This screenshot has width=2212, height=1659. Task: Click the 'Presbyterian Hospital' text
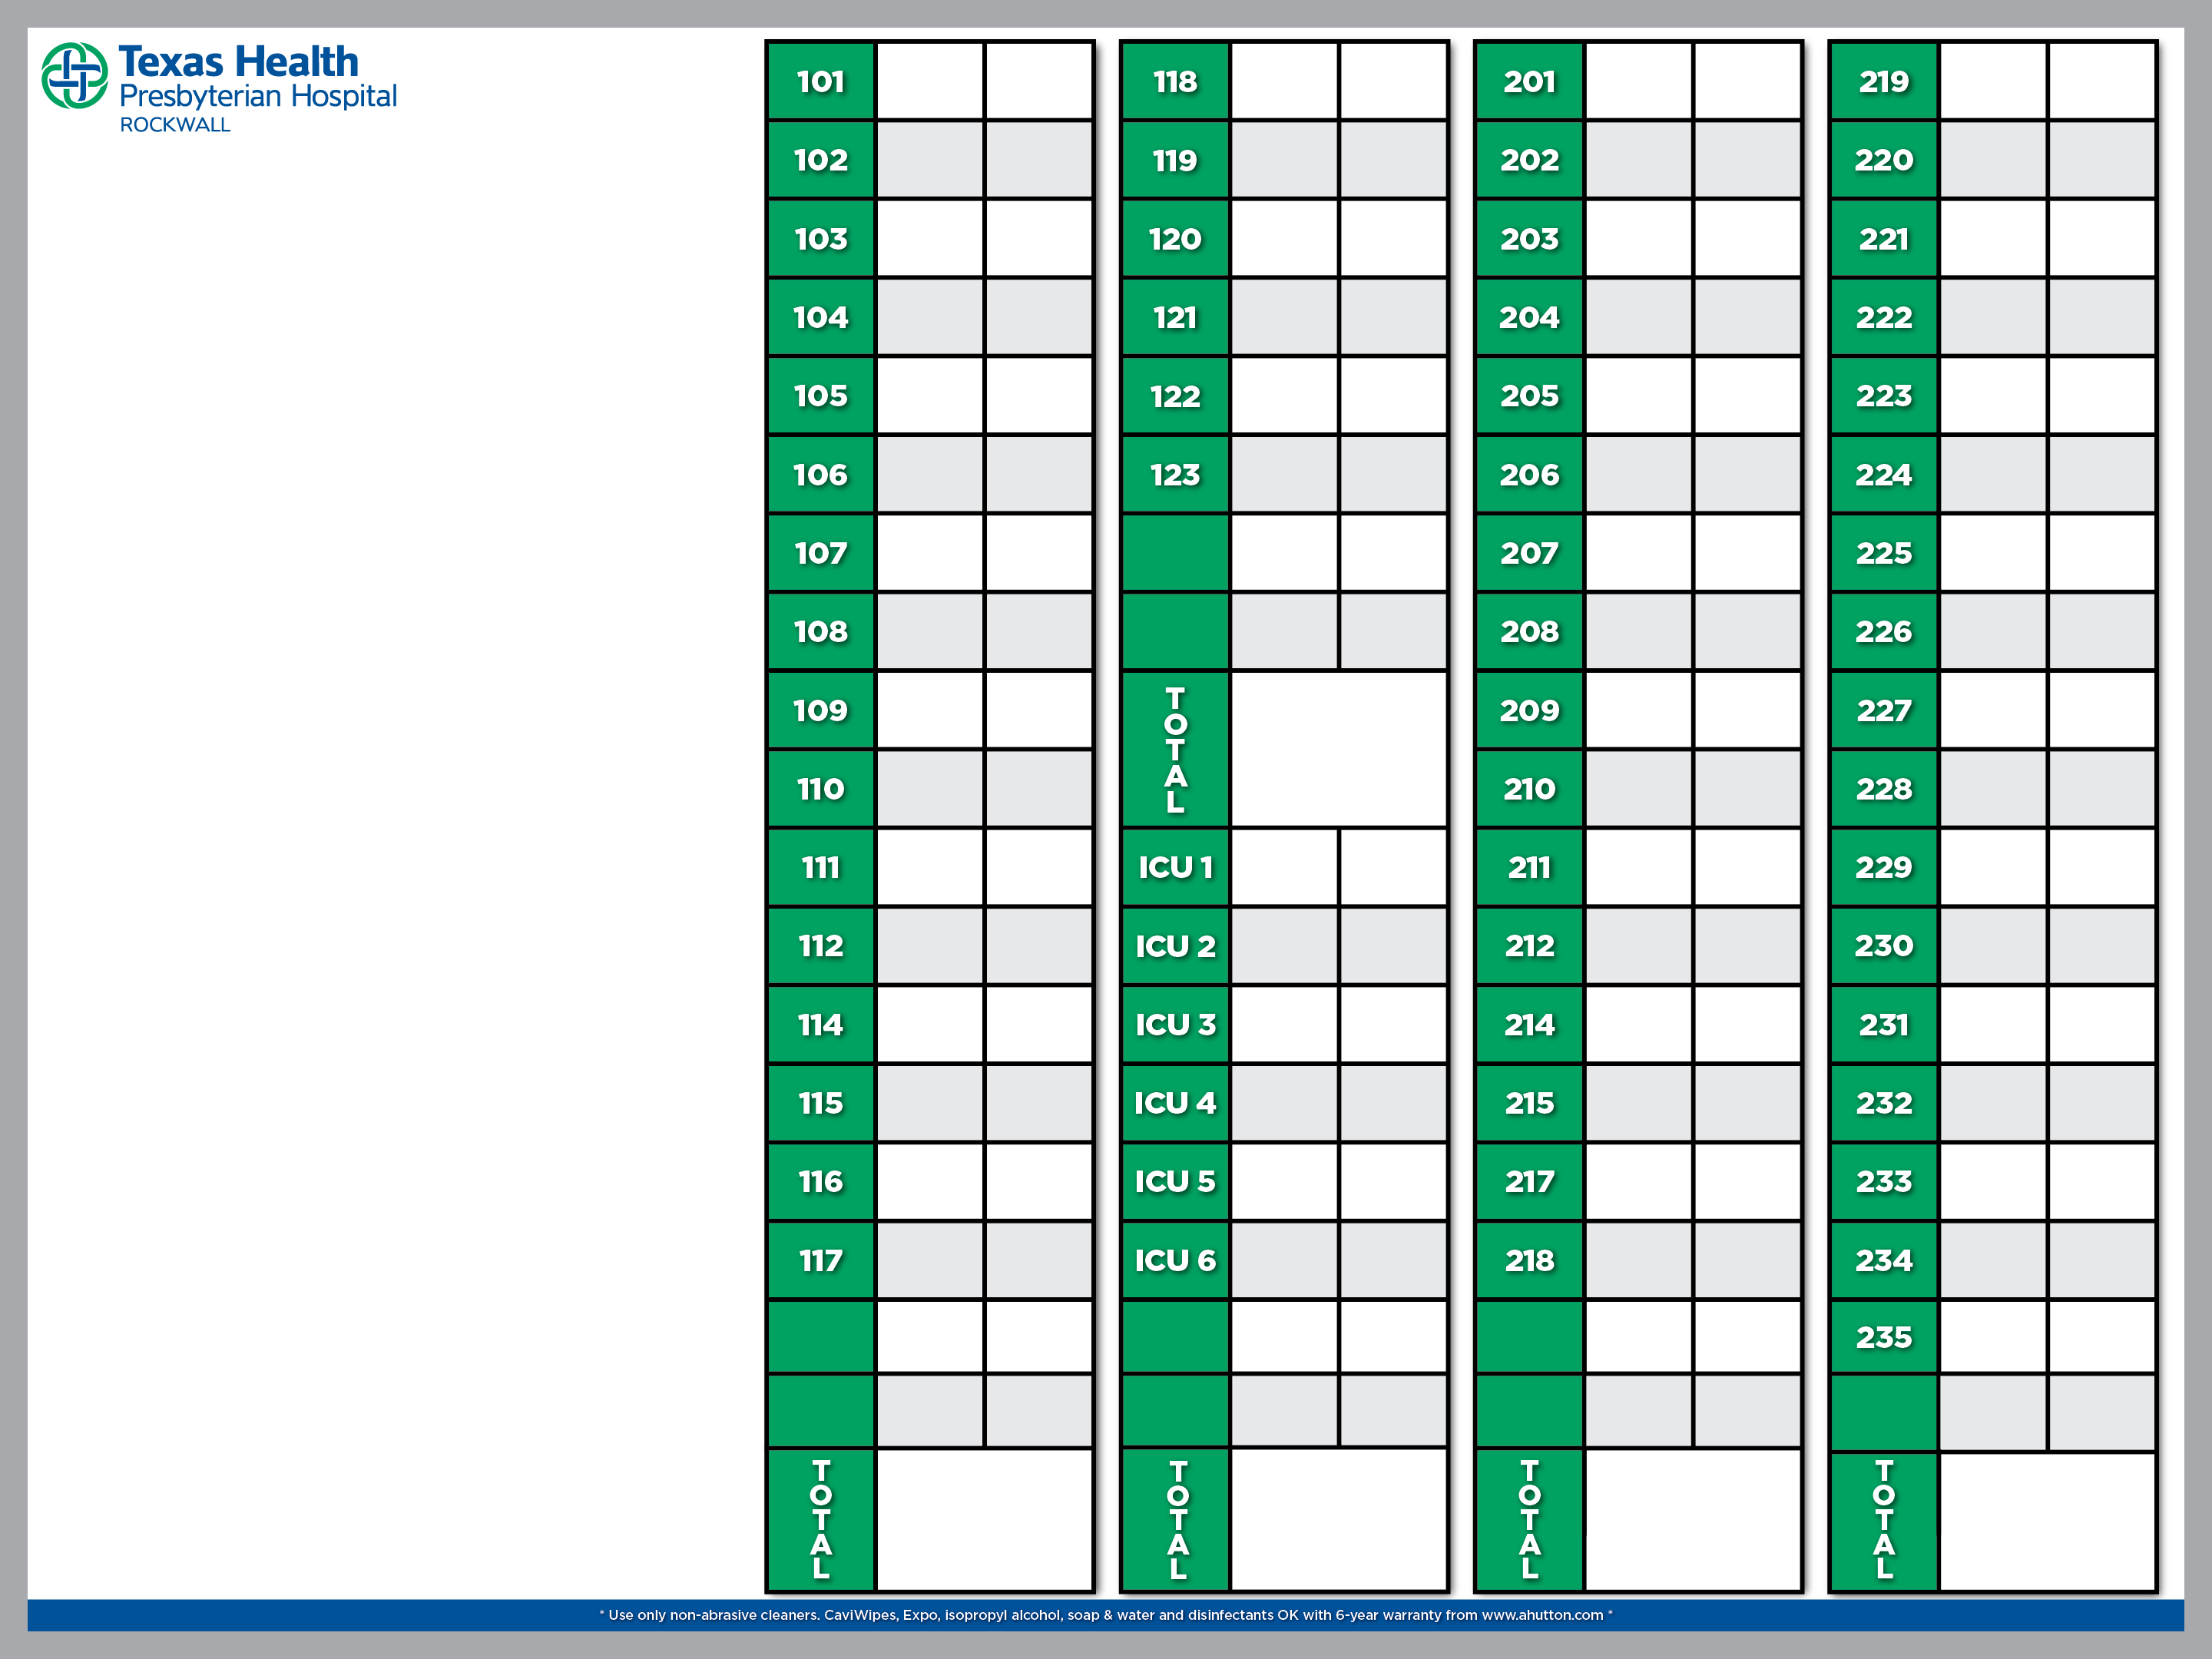[258, 97]
